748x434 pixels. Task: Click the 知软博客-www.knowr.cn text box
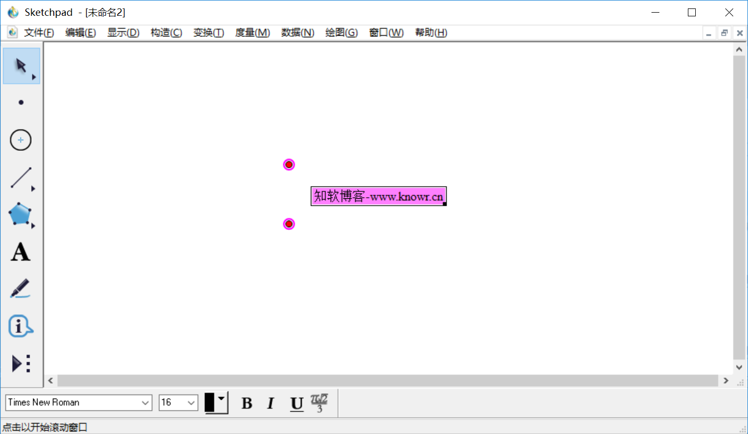(x=379, y=196)
